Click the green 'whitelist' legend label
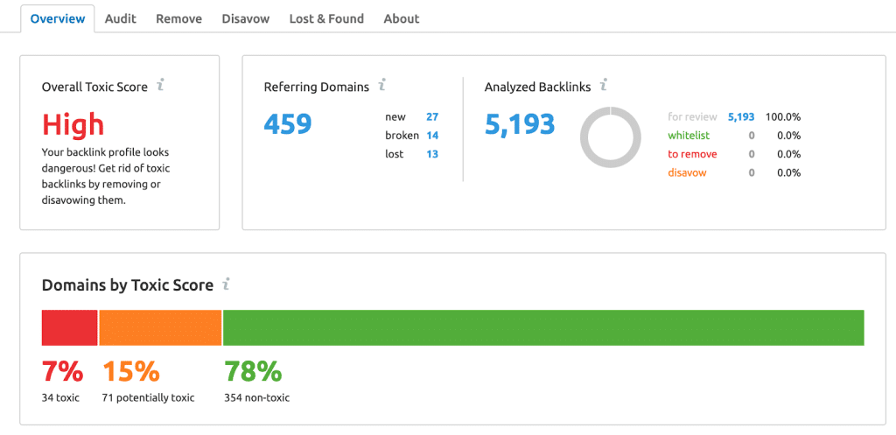Viewport: 896px width, 435px height. (689, 136)
